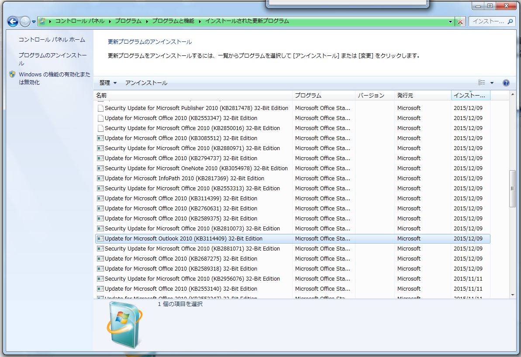The width and height of the screenshot is (521, 357).
Task: Click 2015/11/11 date of KB2956076 row
Action: (x=468, y=278)
